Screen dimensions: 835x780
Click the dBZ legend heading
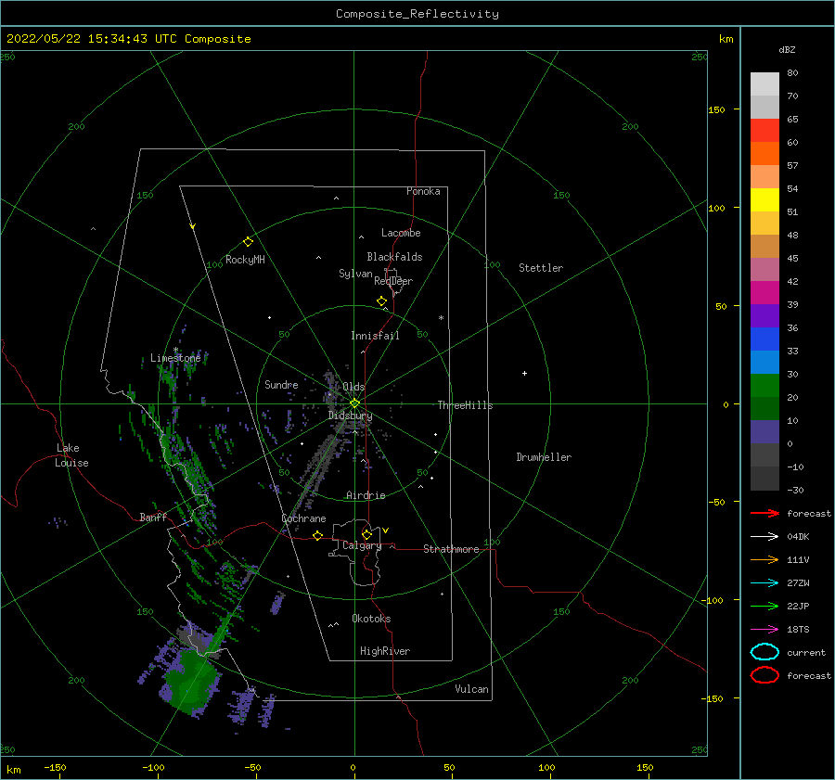(x=787, y=49)
